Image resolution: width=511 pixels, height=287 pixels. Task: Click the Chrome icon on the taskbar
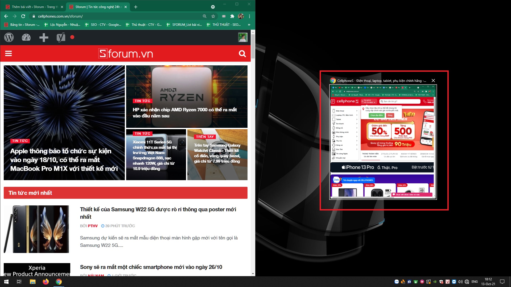(x=59, y=282)
